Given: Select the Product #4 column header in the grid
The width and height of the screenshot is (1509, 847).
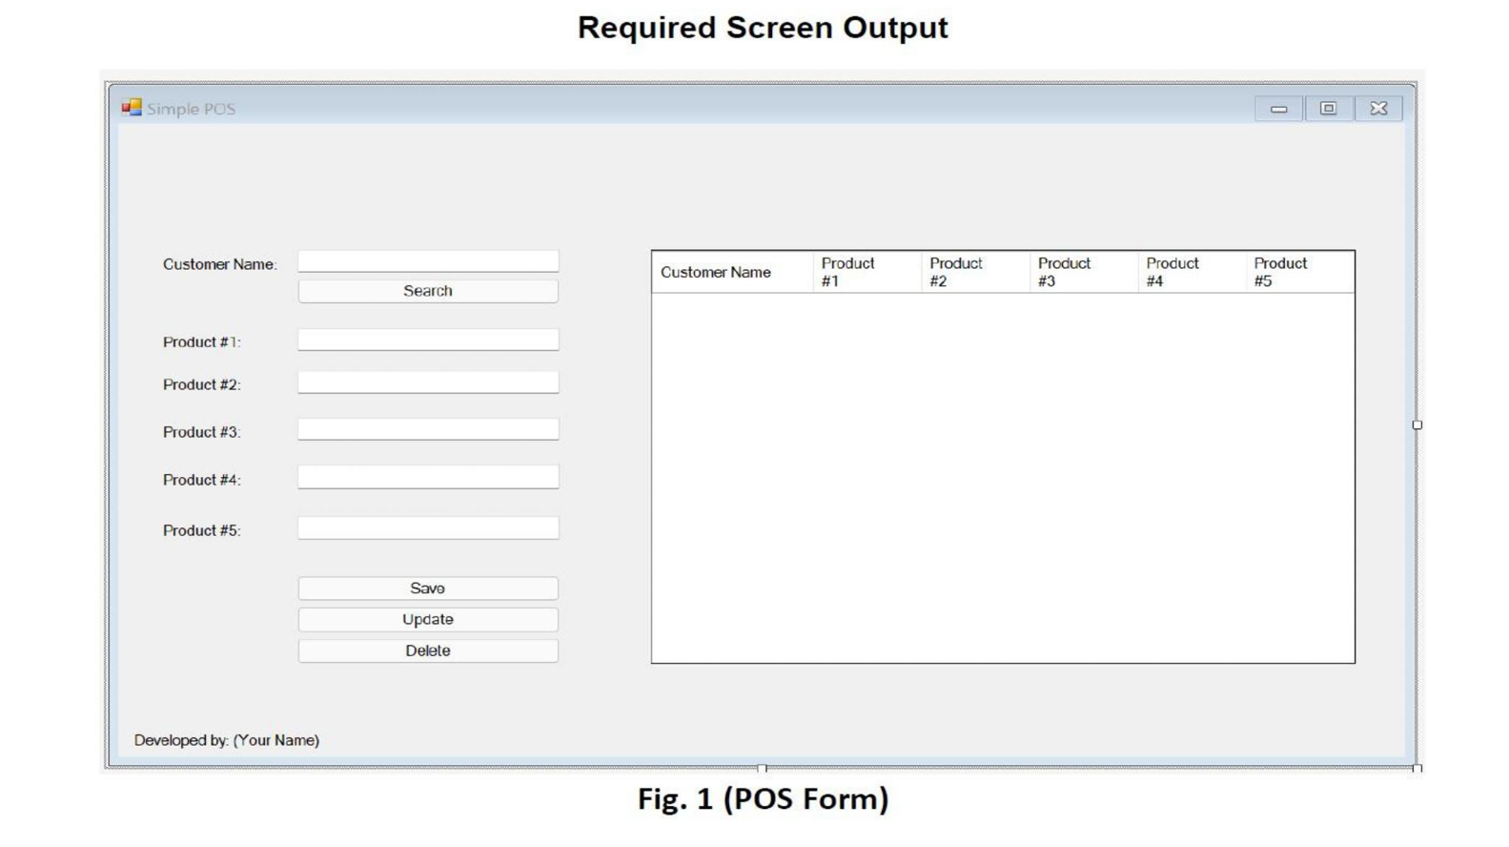Looking at the screenshot, I should point(1192,272).
